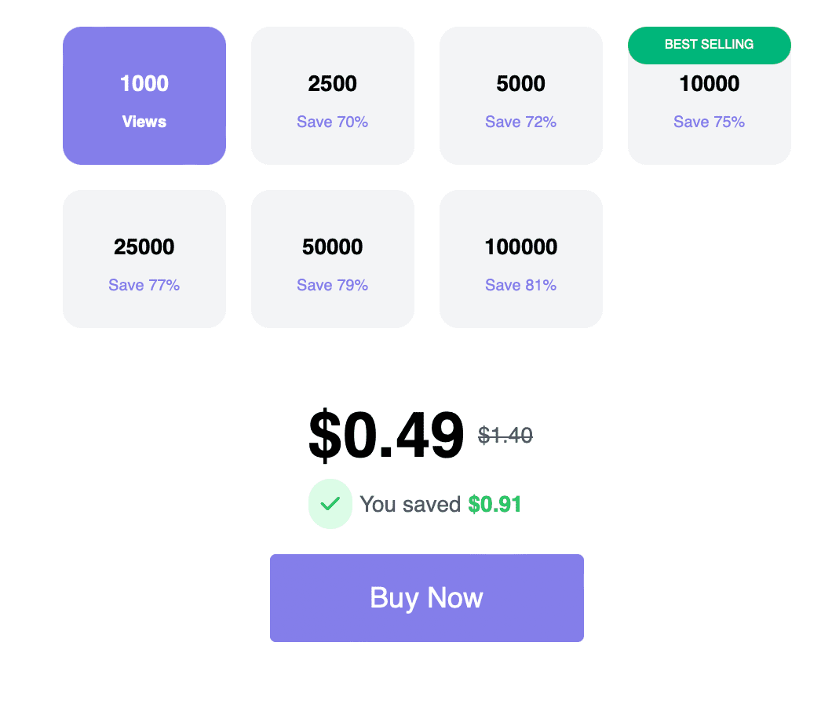Click Save 79% under 50000
Viewport: 821px width, 708px height.
pyautogui.click(x=333, y=285)
